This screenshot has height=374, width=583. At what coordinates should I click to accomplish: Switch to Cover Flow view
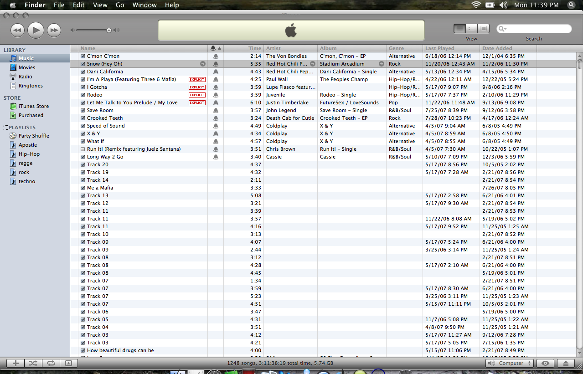[483, 29]
